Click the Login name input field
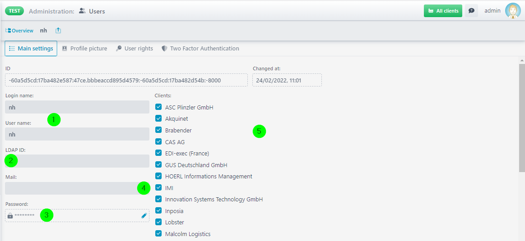This screenshot has height=241, width=525. (x=77, y=107)
